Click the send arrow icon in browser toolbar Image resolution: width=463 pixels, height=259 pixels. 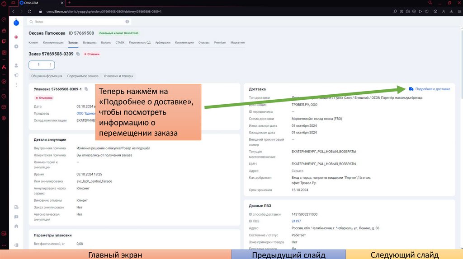[x=420, y=11]
